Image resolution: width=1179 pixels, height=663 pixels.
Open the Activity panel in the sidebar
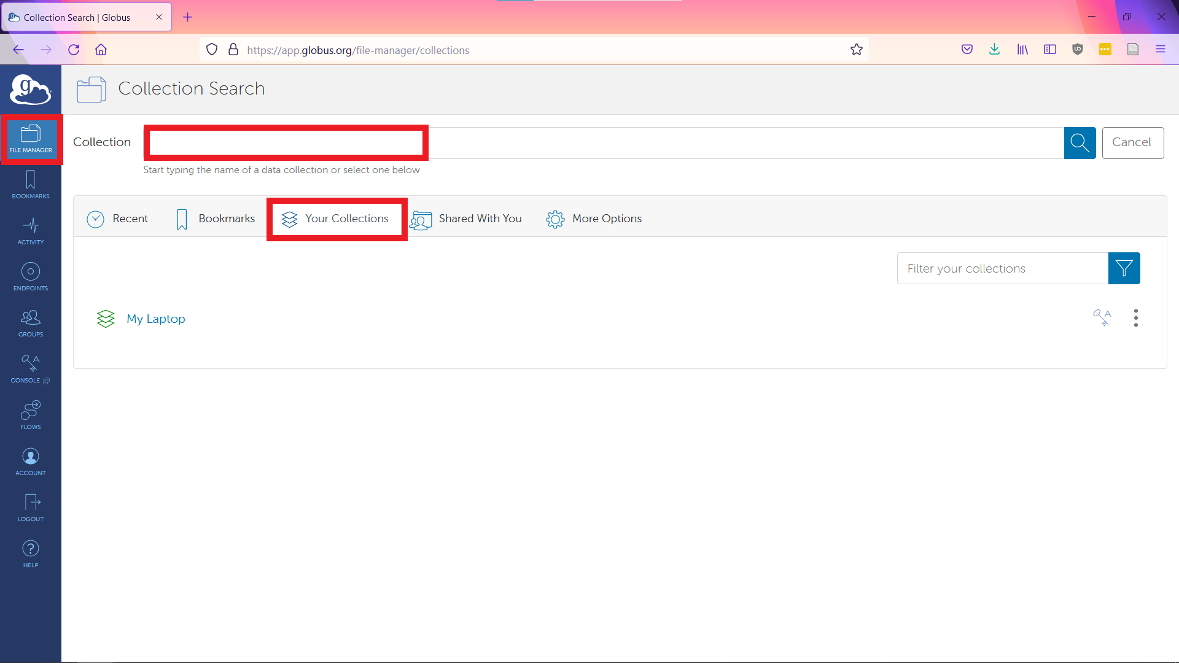30,231
